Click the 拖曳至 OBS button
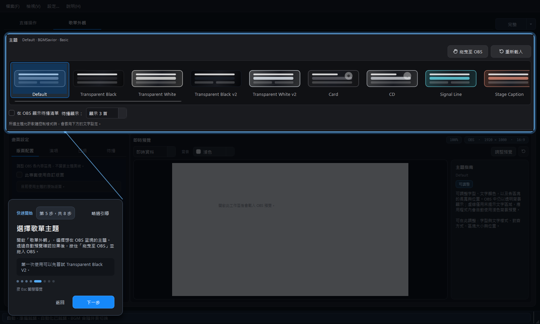The height and width of the screenshot is (324, 540). 467,52
